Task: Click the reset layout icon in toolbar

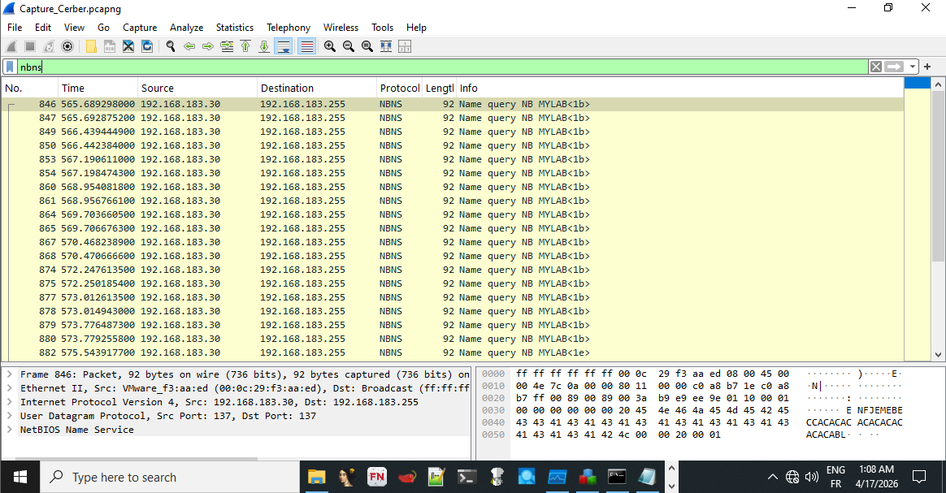Action: coord(405,46)
